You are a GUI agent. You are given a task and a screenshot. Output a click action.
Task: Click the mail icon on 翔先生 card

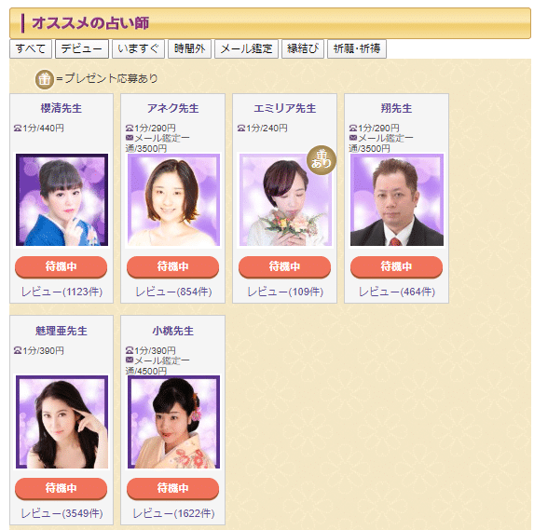point(353,138)
